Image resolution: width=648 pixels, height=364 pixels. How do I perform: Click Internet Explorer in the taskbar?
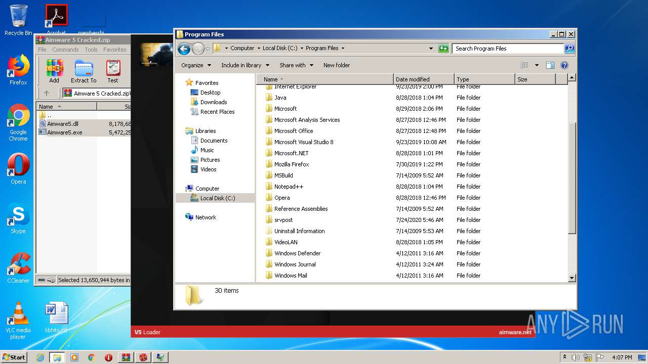coord(40,357)
